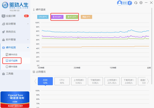This screenshot has width=154, height=108.
Task: Toggle the purple 显卡0:68℃ legend swatch
Action: click(57, 17)
